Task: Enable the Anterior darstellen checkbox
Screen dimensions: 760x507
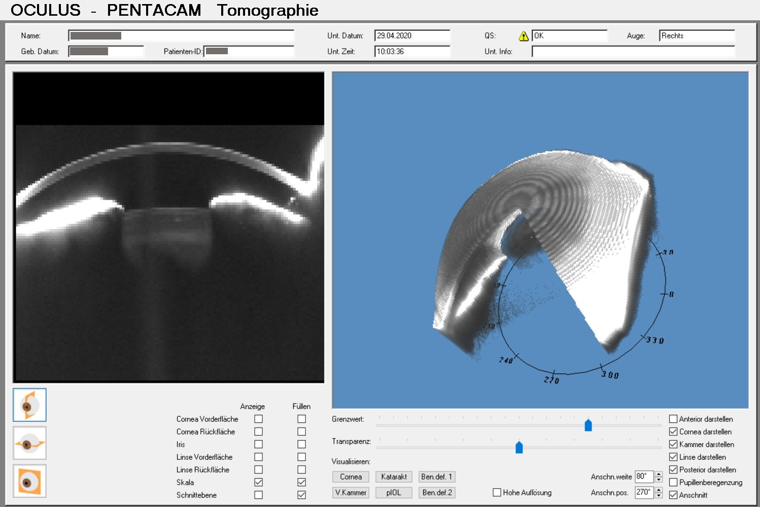Action: coord(673,419)
